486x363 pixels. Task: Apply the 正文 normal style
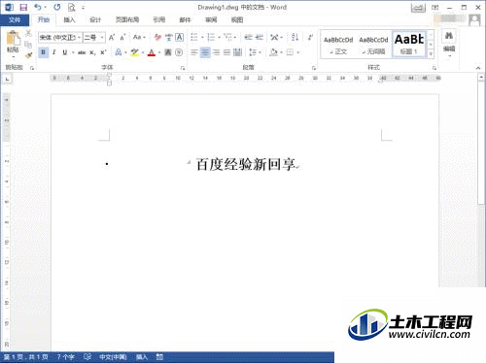(x=338, y=45)
